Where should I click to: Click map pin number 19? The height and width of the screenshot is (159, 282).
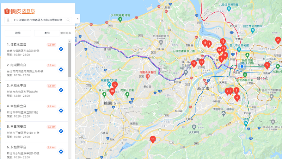pyautogui.click(x=115, y=85)
